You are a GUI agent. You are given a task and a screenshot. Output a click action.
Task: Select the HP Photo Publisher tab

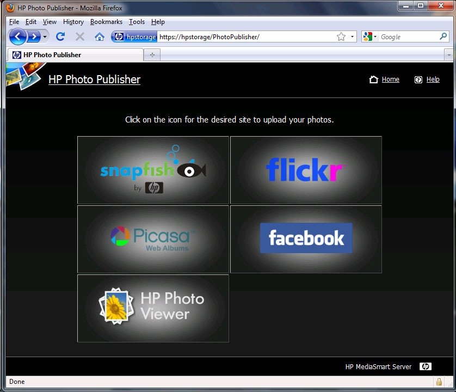[75, 54]
